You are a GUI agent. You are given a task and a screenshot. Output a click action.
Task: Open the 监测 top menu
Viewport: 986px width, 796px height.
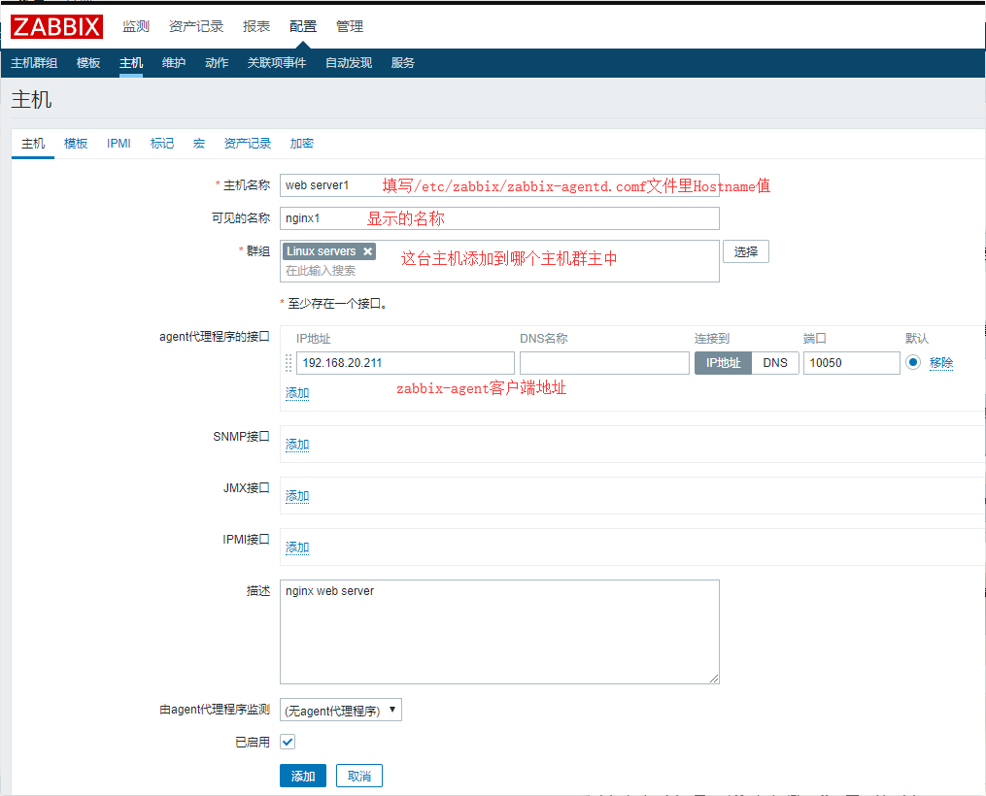coord(136,26)
